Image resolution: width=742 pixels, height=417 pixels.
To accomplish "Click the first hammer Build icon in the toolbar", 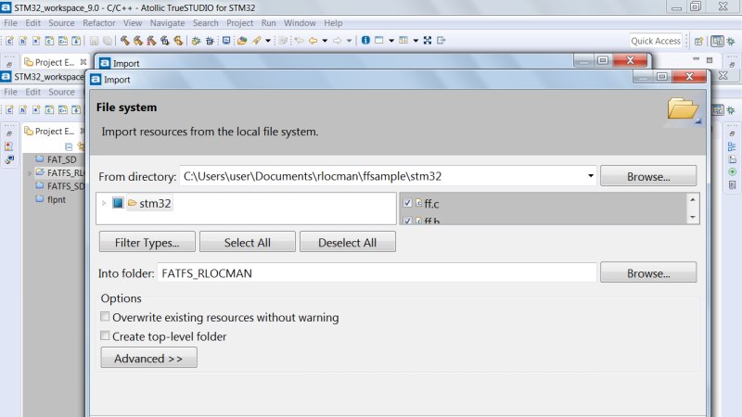I will 125,41.
